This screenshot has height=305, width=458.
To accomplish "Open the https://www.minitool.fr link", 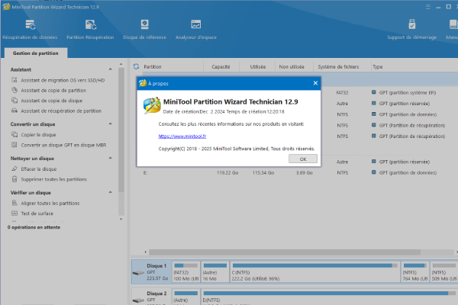I will pos(182,136).
